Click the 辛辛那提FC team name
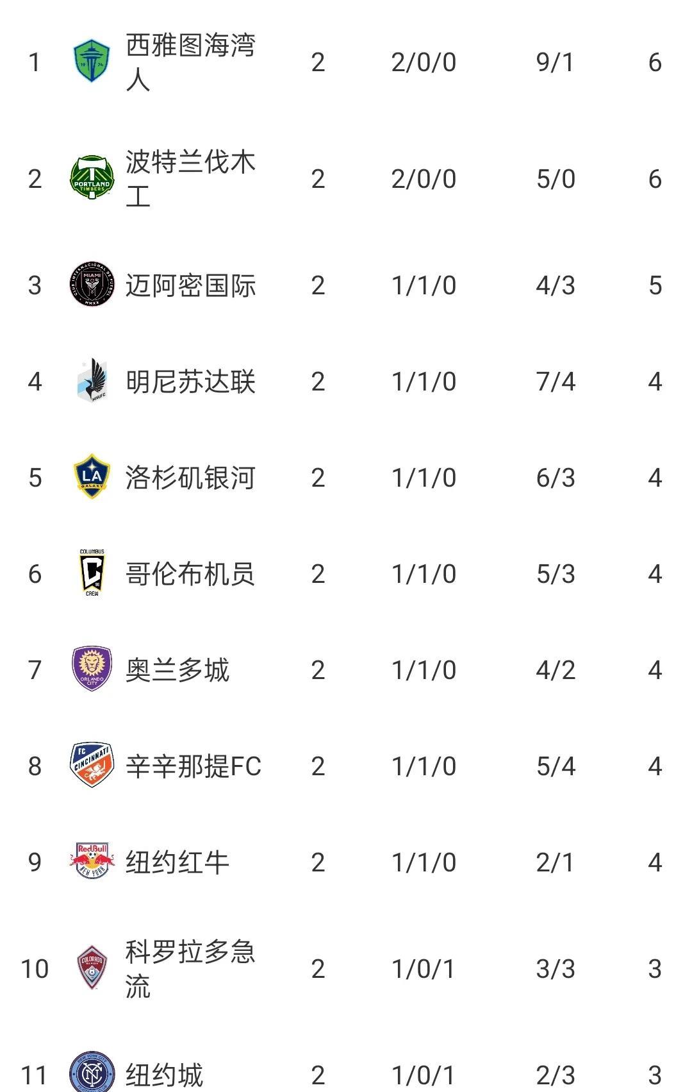This screenshot has width=692, height=1092. 193,766
